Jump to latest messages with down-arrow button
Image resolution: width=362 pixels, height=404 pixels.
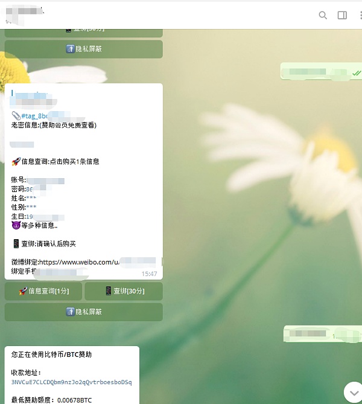pyautogui.click(x=353, y=393)
